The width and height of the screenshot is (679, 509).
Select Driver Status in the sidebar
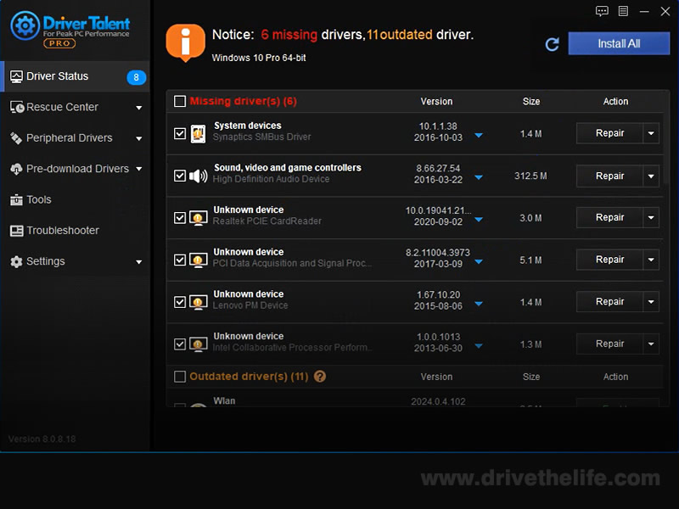coord(76,76)
